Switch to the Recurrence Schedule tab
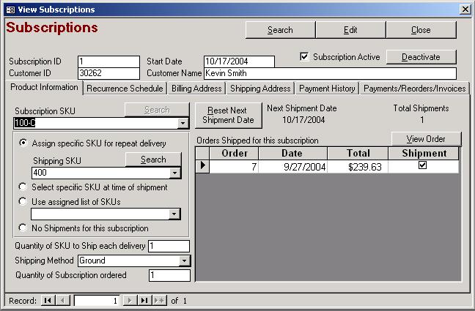Viewport: 475px width, 311px height. coord(125,89)
